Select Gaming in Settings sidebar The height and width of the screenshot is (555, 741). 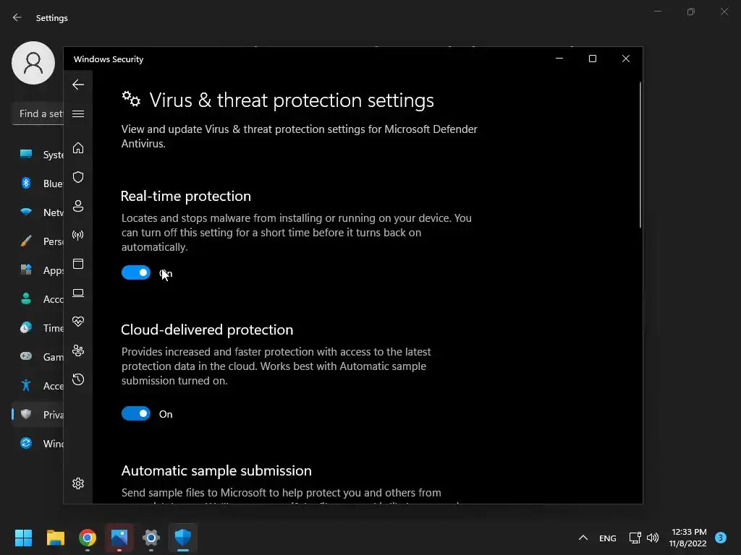(38, 357)
